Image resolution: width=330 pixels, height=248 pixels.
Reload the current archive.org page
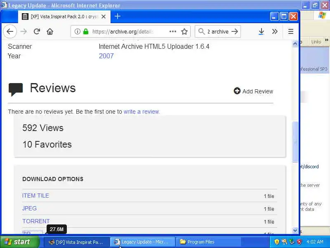[x=37, y=31]
